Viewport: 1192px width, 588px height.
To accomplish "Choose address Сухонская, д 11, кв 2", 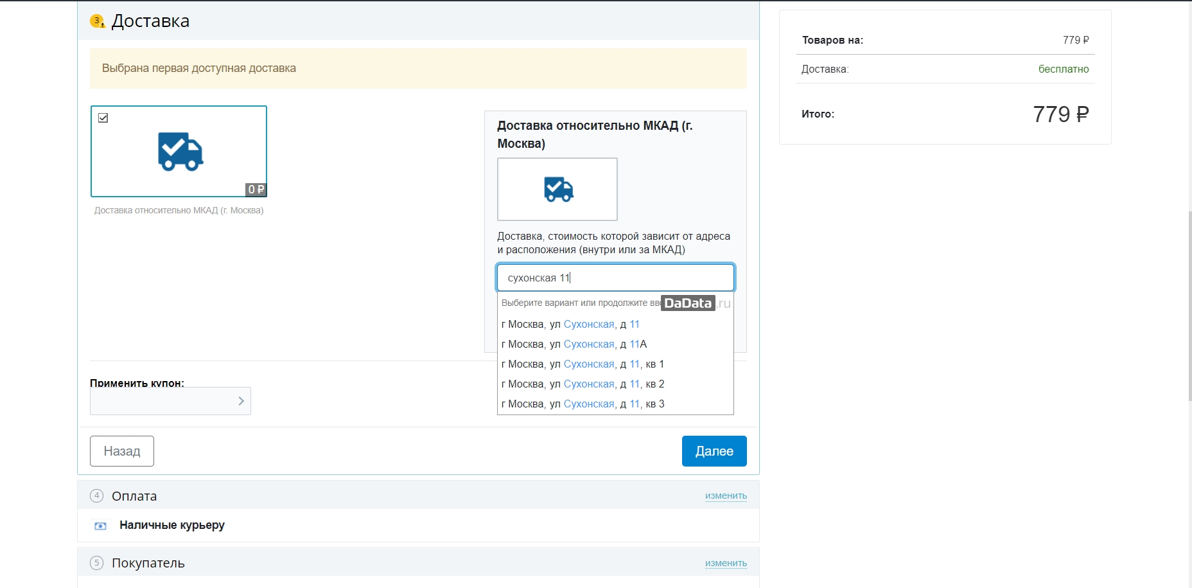I will click(583, 384).
